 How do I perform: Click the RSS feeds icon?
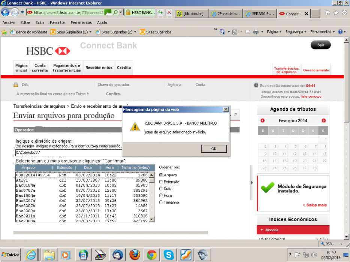[x=235, y=32]
